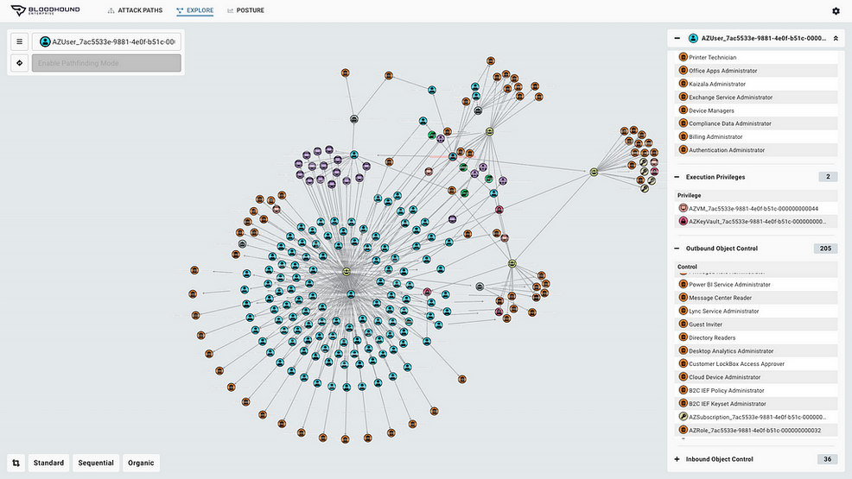This screenshot has height=479, width=852.
Task: Click the Guest Inviter role icon
Action: (x=683, y=325)
